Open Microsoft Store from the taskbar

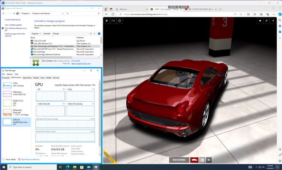click(82, 167)
